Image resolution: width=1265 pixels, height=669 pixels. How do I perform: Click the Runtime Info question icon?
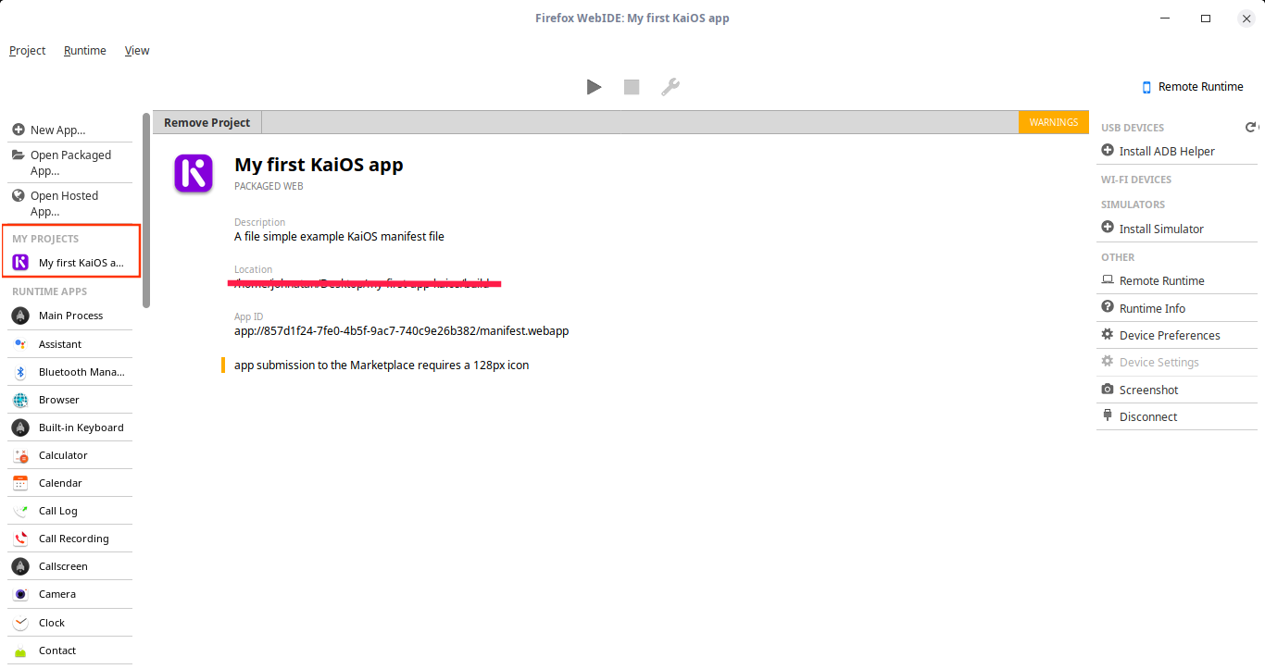1108,307
